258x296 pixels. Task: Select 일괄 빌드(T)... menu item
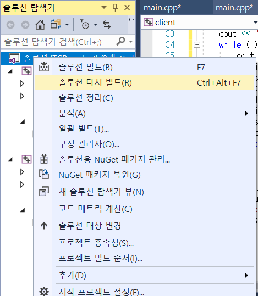coord(145,129)
